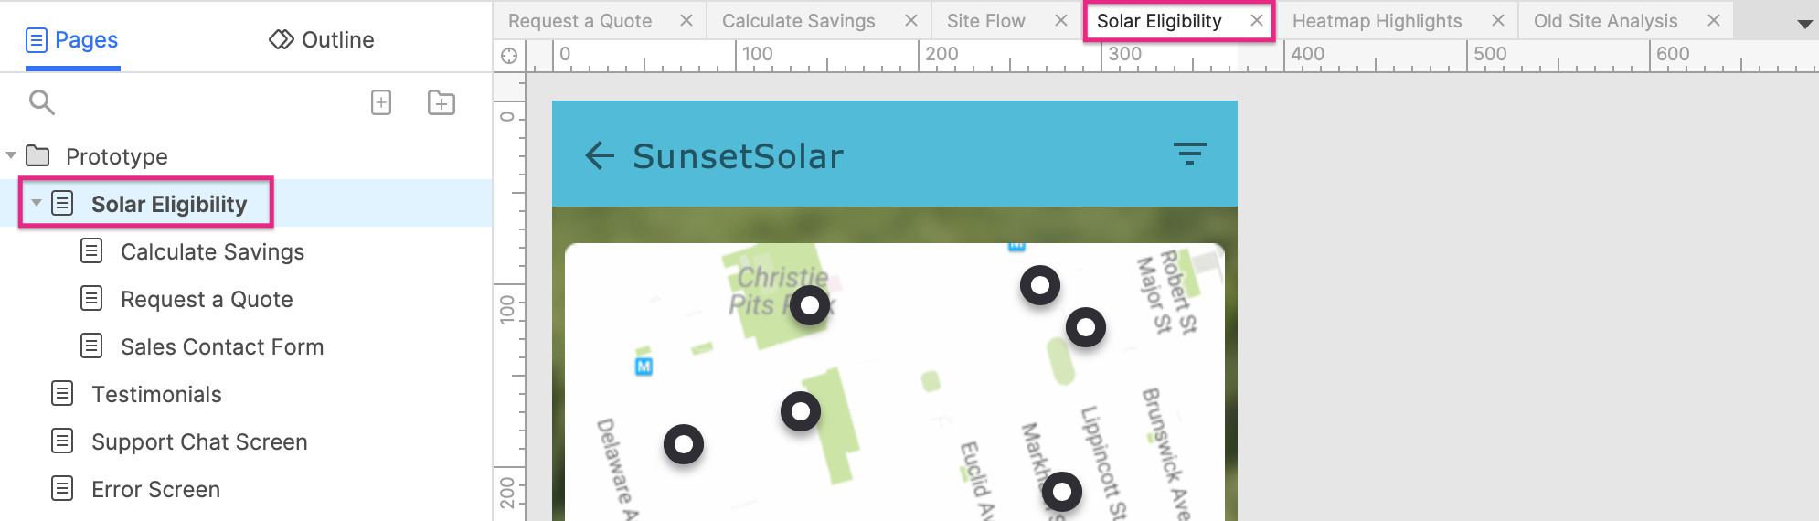Click the add new page icon

point(381,102)
